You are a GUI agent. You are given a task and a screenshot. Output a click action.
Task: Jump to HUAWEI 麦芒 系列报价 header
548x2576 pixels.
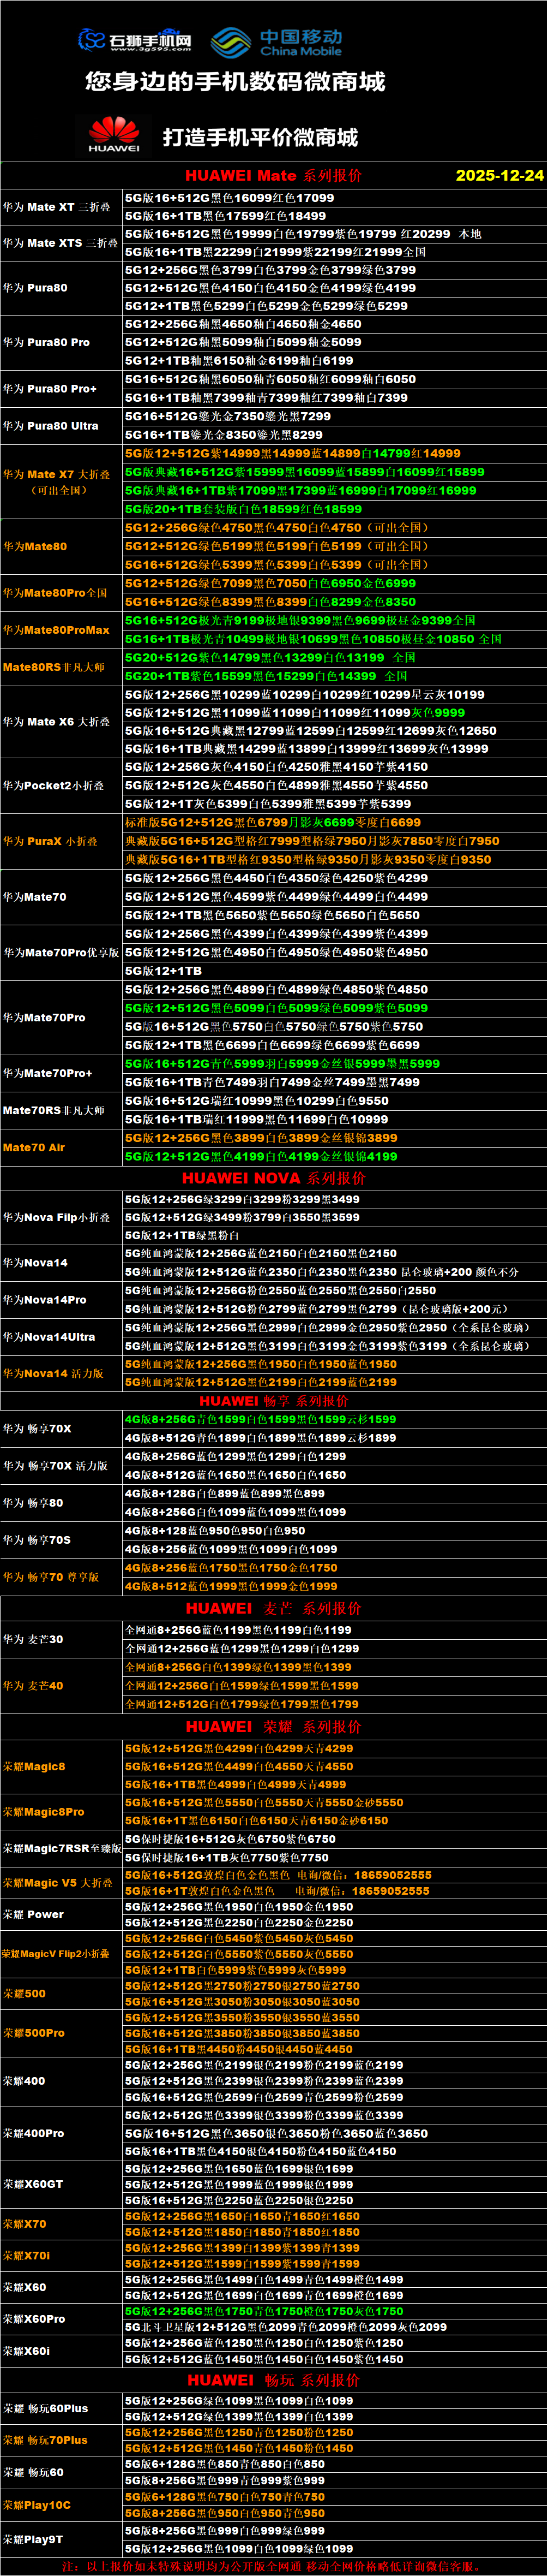point(274,1608)
